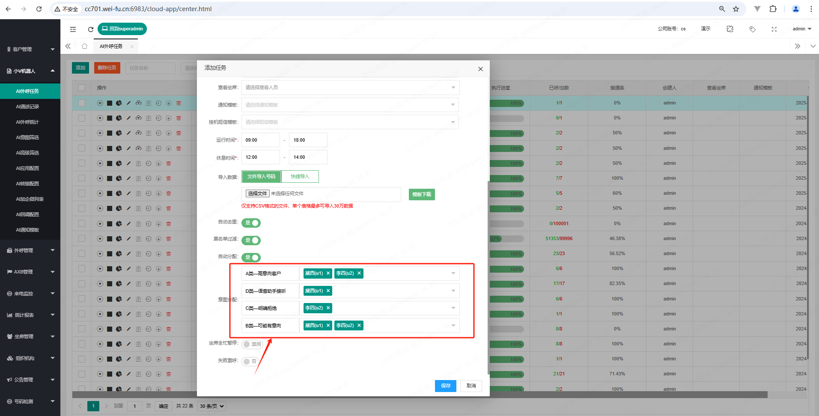Open the 查看坐席 dropdown
Viewport: 819px width, 416px height.
coord(350,88)
